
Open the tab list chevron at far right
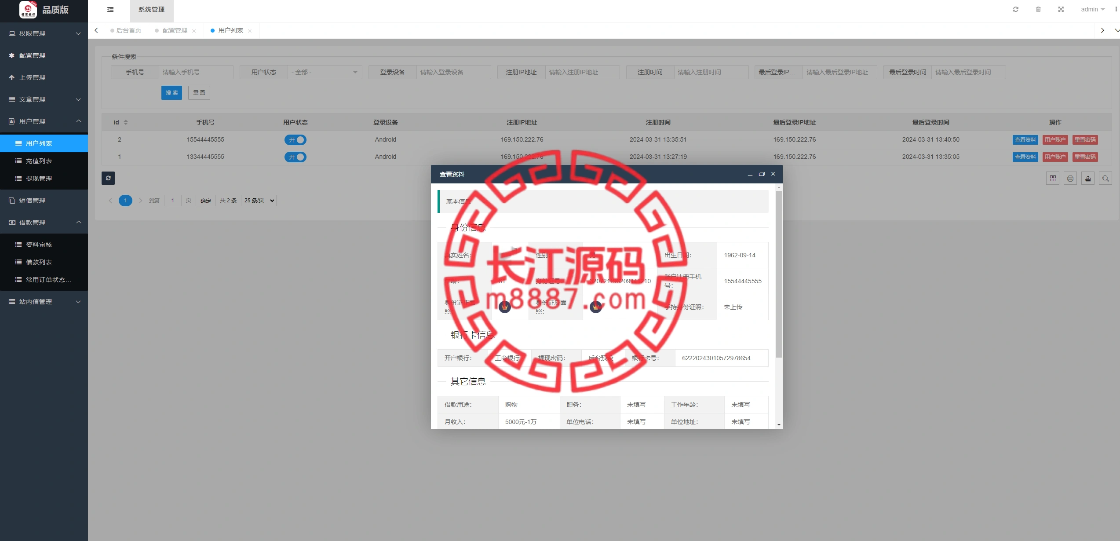tap(1116, 31)
